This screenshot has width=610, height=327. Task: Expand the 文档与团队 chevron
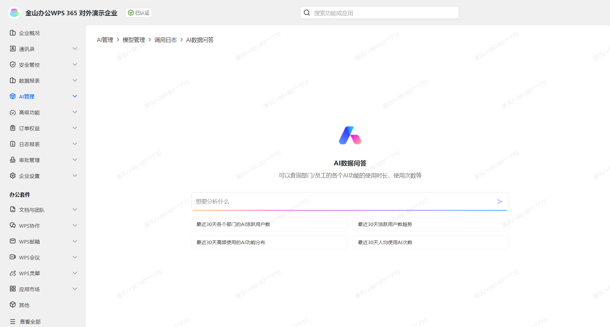(x=75, y=210)
